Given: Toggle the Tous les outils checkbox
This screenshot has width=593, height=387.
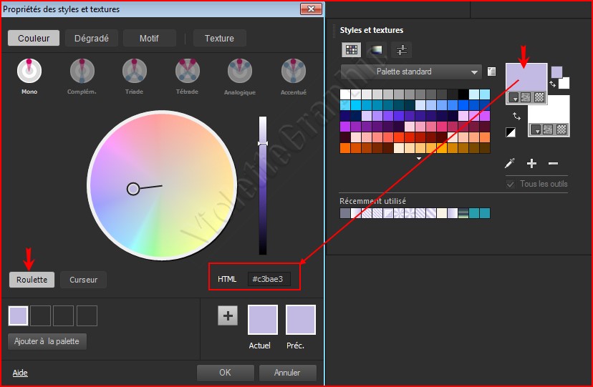Looking at the screenshot, I should pos(511,184).
